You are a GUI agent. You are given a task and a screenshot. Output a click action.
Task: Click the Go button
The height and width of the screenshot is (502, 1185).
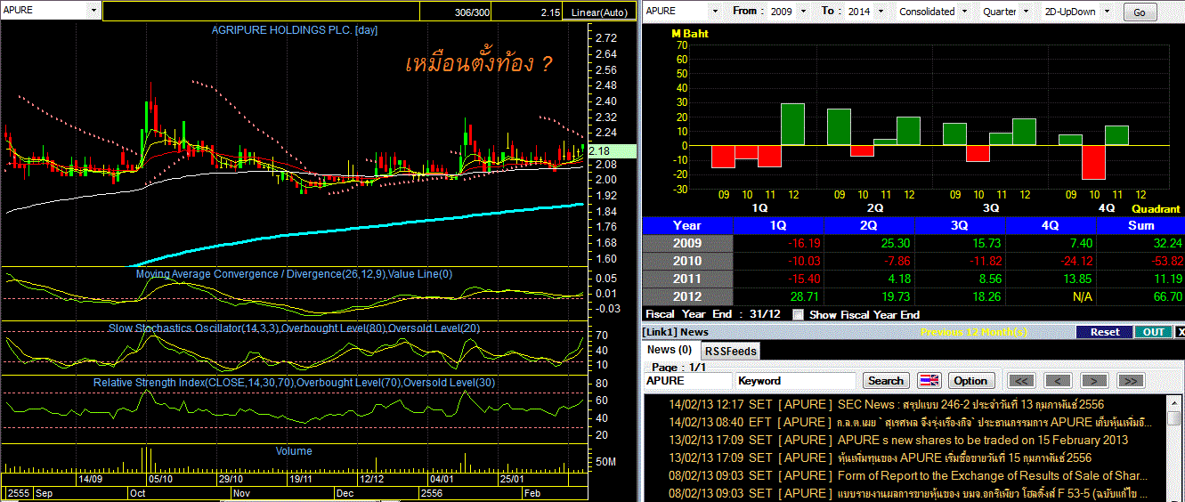(1140, 12)
